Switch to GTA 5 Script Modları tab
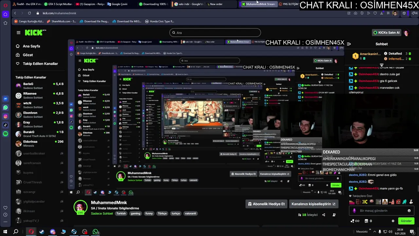This screenshot has height=236, width=419. 58,4
